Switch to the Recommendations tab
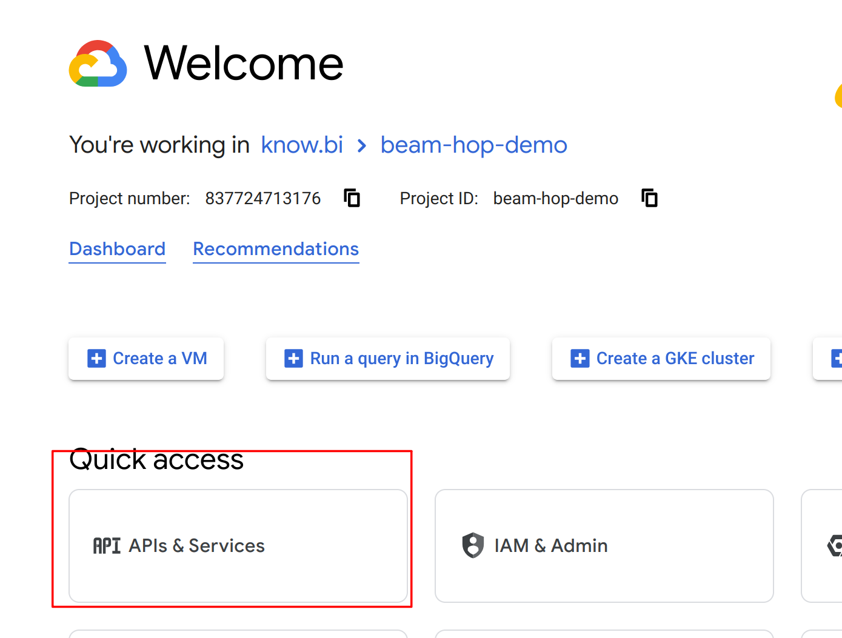This screenshot has width=842, height=638. click(276, 249)
